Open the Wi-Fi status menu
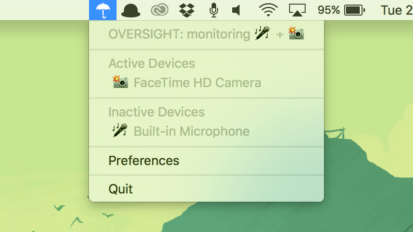Screen dimensions: 413x232 tap(268, 10)
